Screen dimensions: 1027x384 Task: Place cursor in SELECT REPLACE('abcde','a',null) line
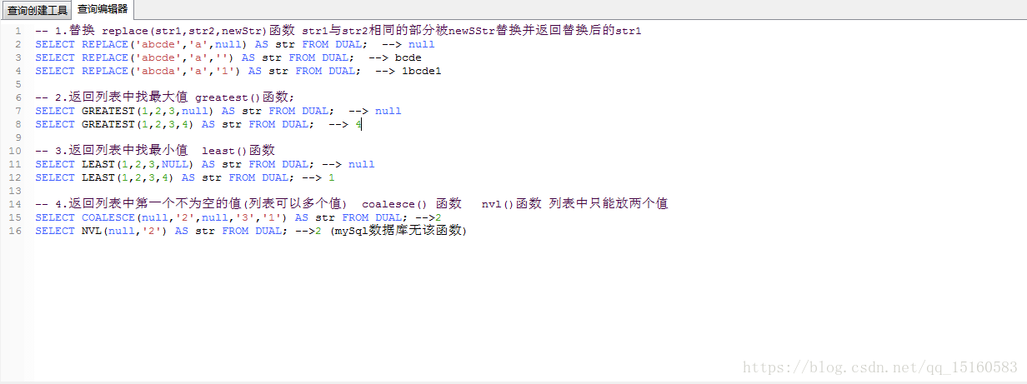(235, 44)
